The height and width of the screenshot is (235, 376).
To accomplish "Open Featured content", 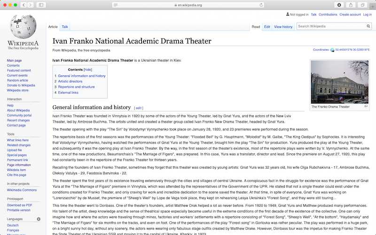I will 19,70.
